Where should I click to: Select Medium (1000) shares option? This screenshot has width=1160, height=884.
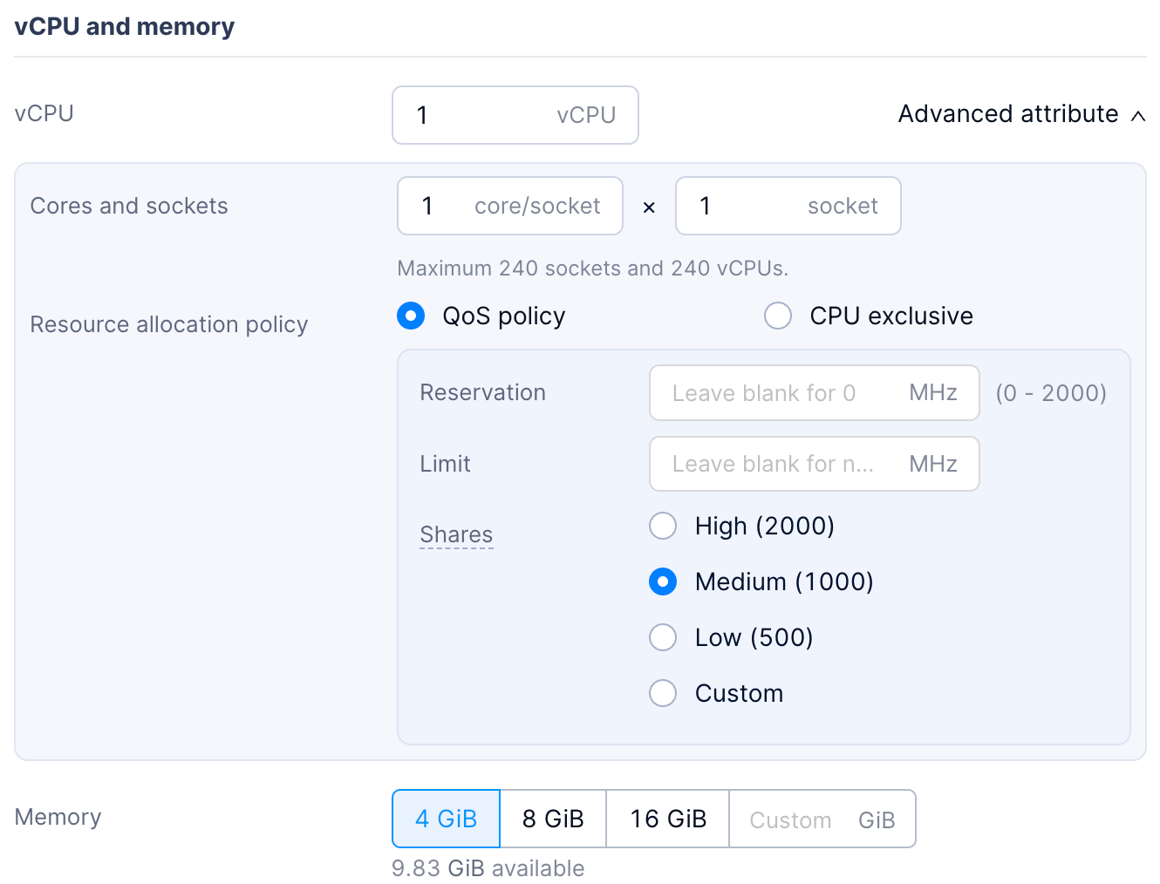tap(663, 581)
